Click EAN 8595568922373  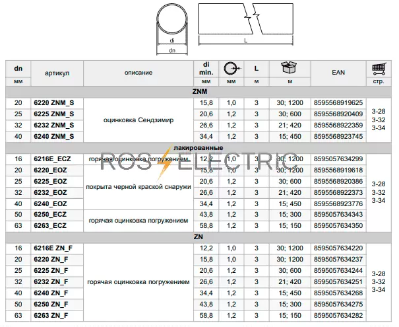coord(338,193)
